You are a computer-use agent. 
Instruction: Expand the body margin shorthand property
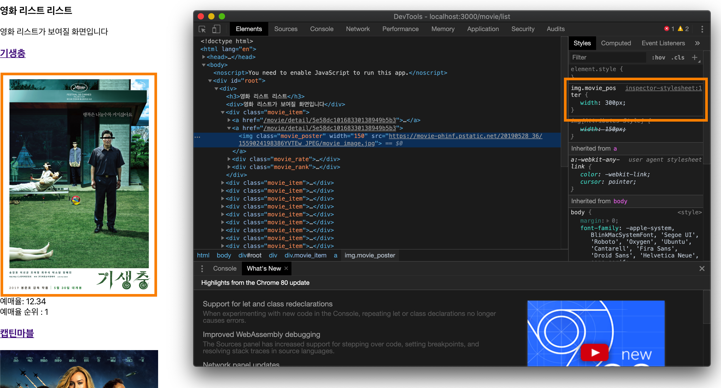point(608,221)
